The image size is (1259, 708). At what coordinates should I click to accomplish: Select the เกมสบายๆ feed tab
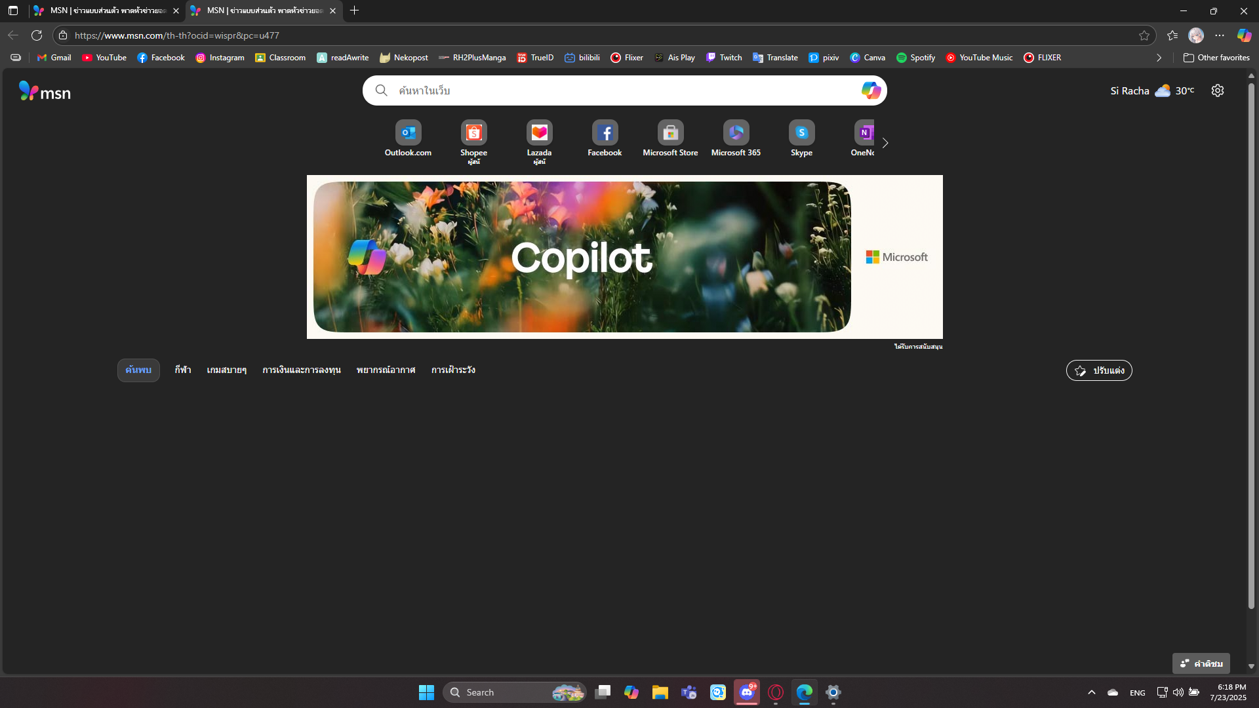pyautogui.click(x=226, y=370)
